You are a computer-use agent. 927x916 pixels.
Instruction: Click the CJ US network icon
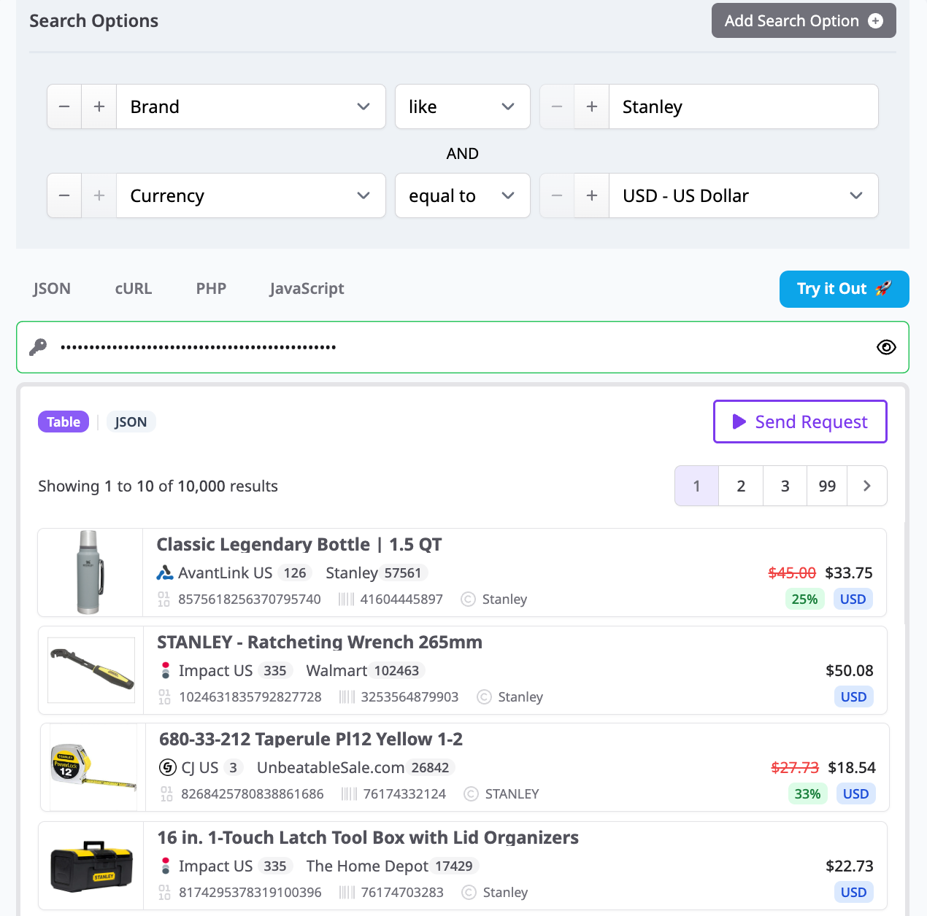tap(168, 767)
